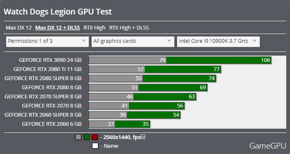Click the GameGPU logo link
This screenshot has width=290, height=154.
[268, 146]
